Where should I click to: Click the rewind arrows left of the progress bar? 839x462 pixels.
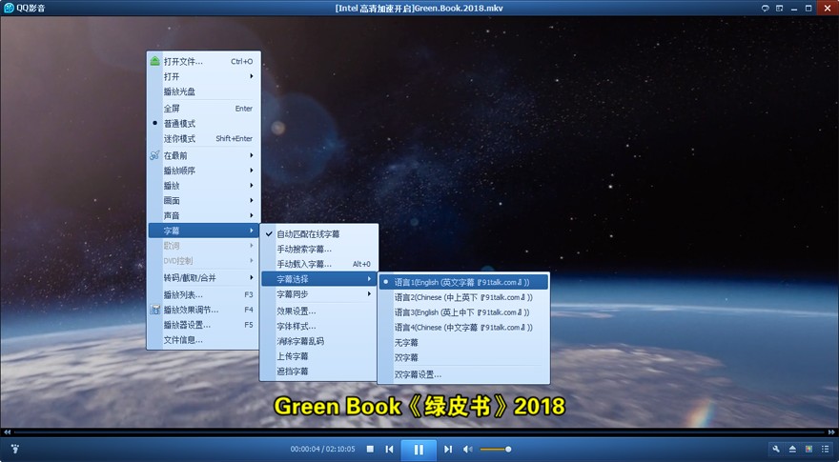[7, 432]
